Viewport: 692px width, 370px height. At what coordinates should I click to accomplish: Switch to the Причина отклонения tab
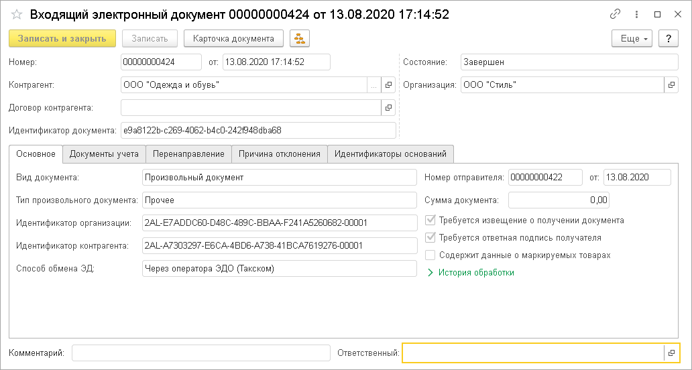(280, 154)
